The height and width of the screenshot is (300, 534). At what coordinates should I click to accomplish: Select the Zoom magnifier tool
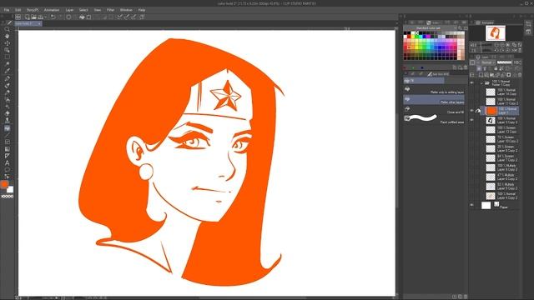coord(7,29)
